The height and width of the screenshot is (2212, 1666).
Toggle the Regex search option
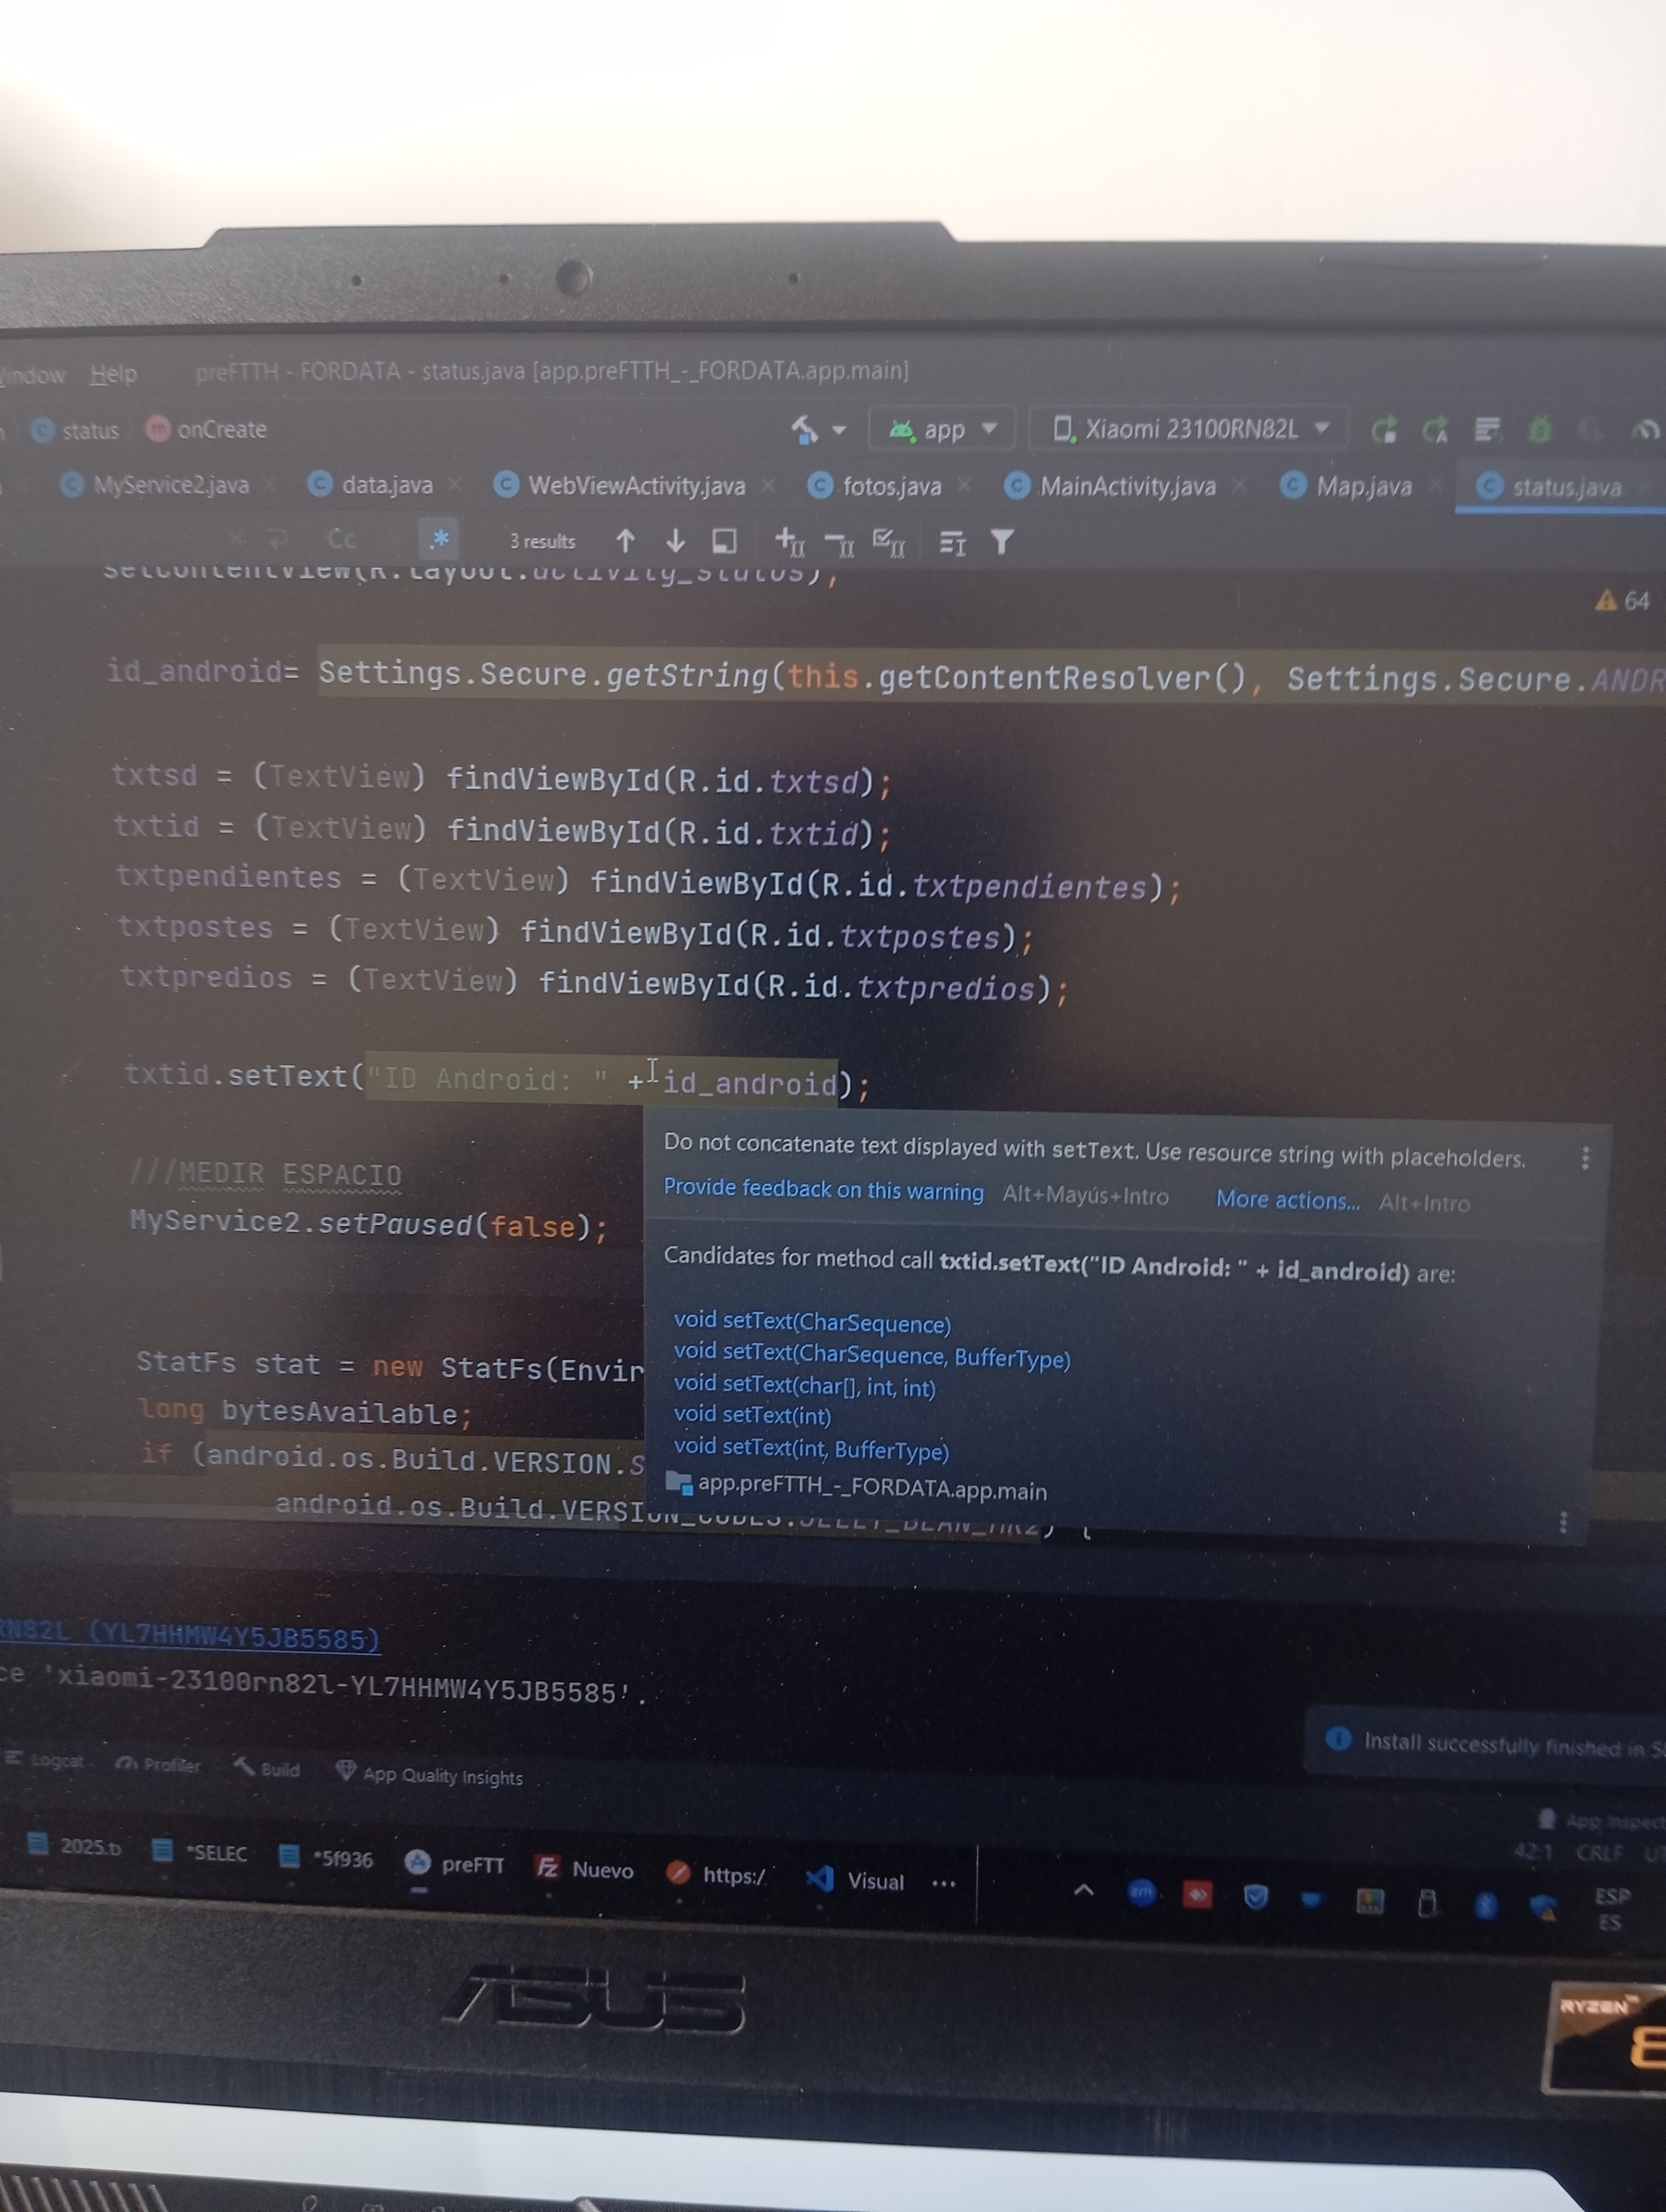pos(439,539)
